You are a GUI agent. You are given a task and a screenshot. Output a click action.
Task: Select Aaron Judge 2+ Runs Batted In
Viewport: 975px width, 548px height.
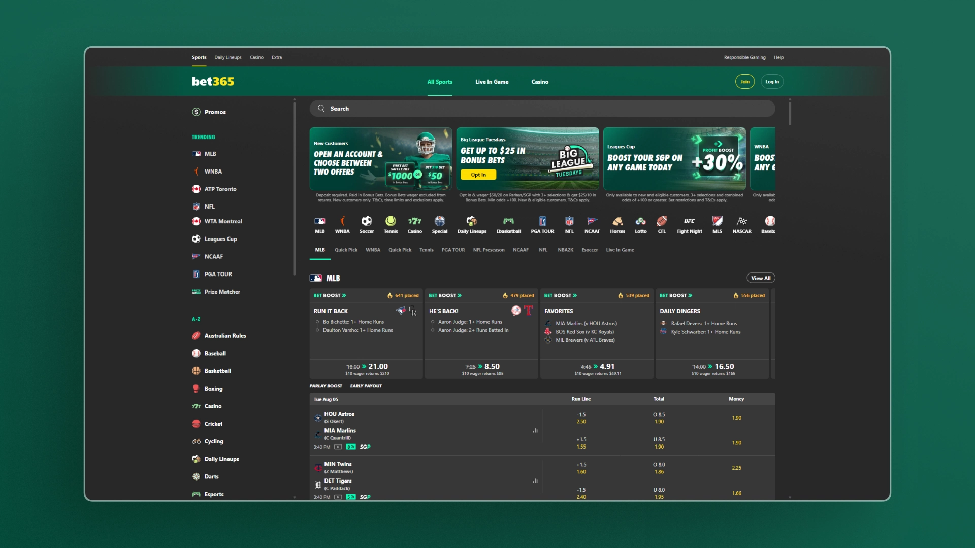[x=473, y=330]
